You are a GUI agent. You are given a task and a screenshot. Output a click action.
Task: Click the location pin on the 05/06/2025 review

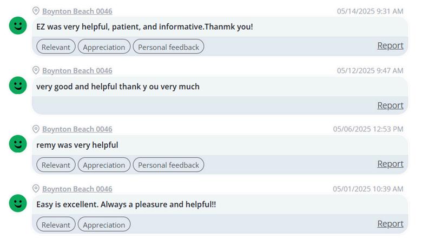click(x=36, y=129)
